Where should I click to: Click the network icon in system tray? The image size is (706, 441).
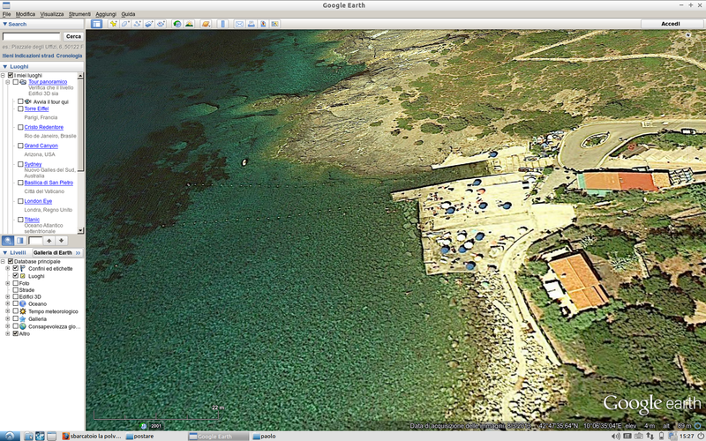point(650,436)
